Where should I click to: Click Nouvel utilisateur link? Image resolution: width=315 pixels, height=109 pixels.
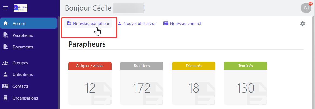coord(137,24)
